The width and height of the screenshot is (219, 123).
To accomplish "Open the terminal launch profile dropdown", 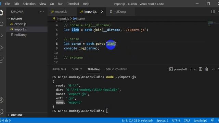I will (195, 69).
